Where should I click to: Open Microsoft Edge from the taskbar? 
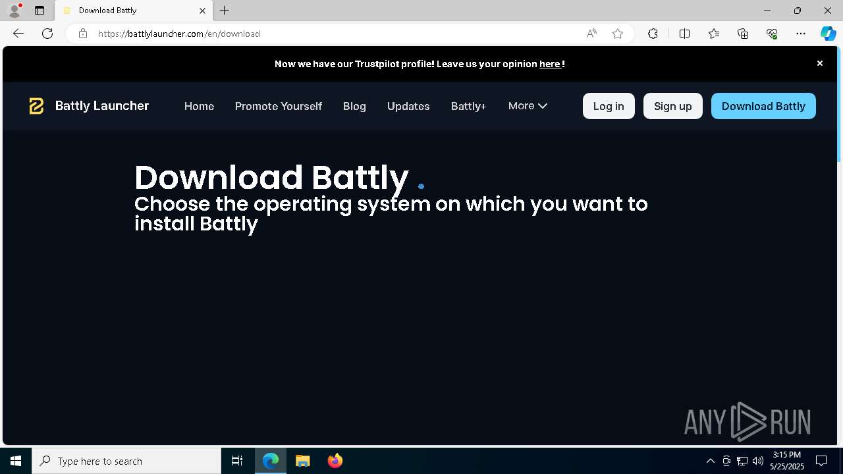click(271, 461)
